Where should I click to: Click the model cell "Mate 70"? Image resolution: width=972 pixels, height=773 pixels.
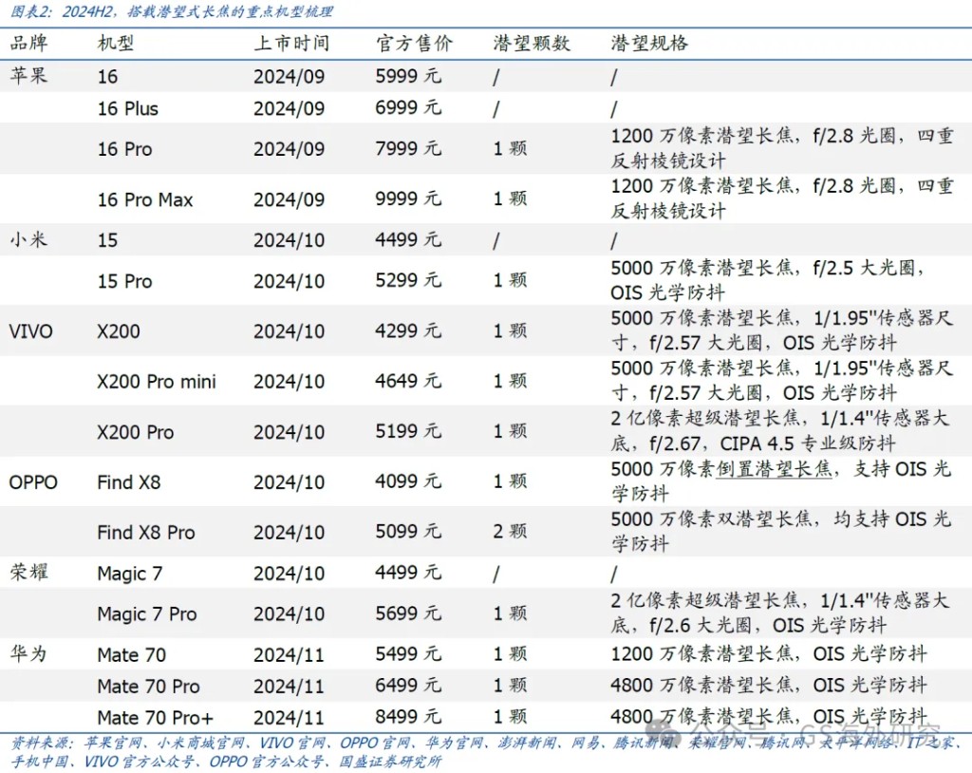pyautogui.click(x=131, y=654)
